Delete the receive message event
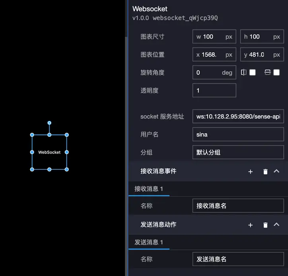The image size is (288, 276). coord(265,171)
